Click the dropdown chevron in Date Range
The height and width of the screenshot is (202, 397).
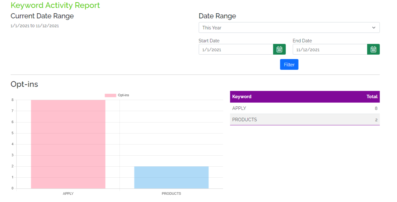[374, 28]
